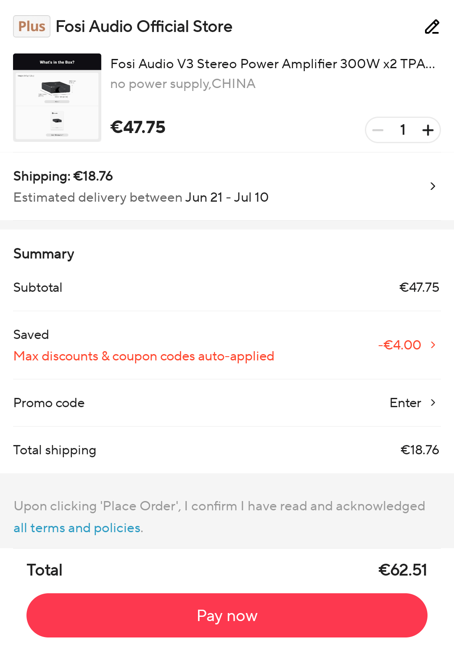Viewport: 454px width, 648px height.
Task: Tap Max discounts & coupon codes text
Action: click(144, 356)
